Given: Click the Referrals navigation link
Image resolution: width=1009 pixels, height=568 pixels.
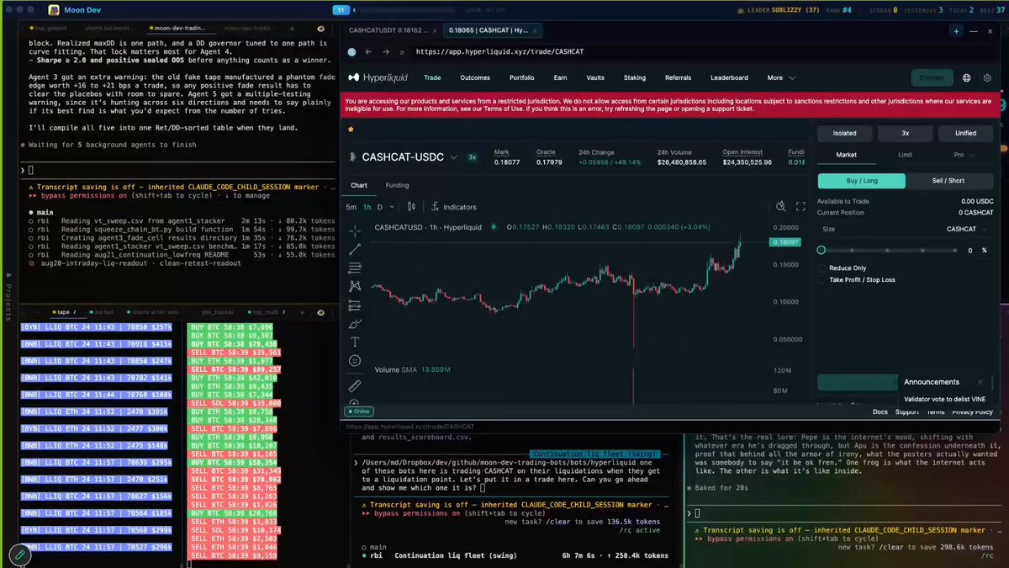Looking at the screenshot, I should pos(678,77).
